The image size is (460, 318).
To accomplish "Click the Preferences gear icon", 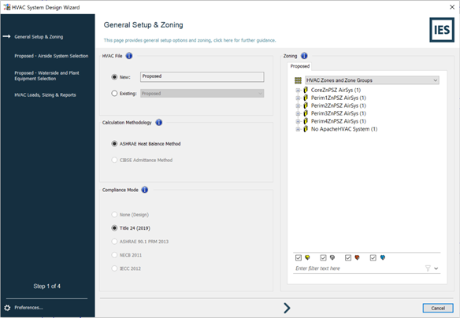I will click(x=7, y=308).
